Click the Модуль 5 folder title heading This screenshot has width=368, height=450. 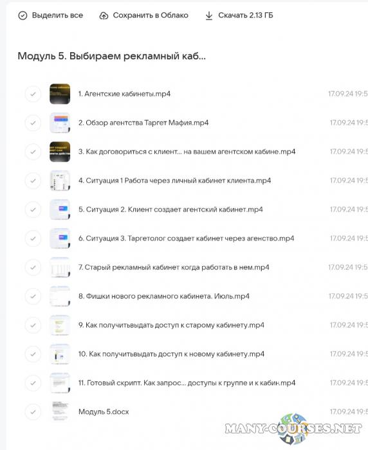[112, 56]
